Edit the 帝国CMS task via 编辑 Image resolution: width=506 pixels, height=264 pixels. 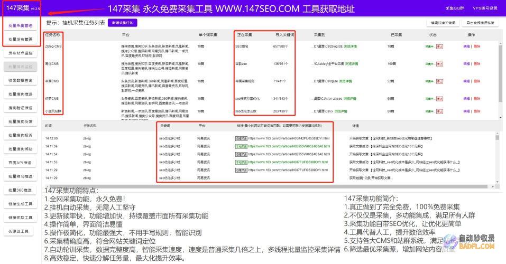pyautogui.click(x=467, y=81)
